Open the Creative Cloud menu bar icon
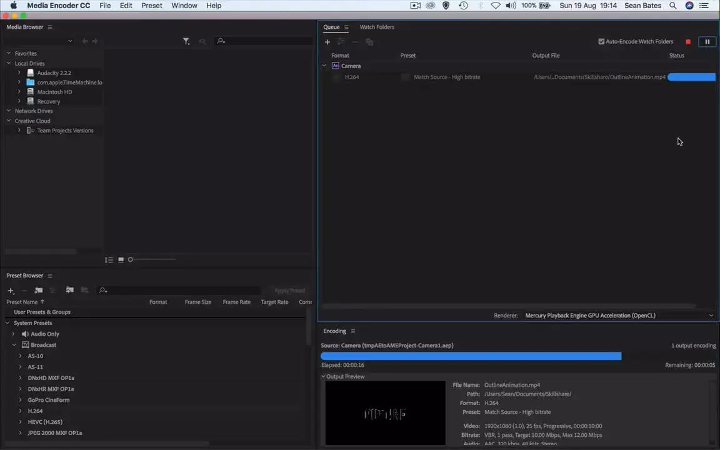The width and height of the screenshot is (720, 450). click(430, 6)
